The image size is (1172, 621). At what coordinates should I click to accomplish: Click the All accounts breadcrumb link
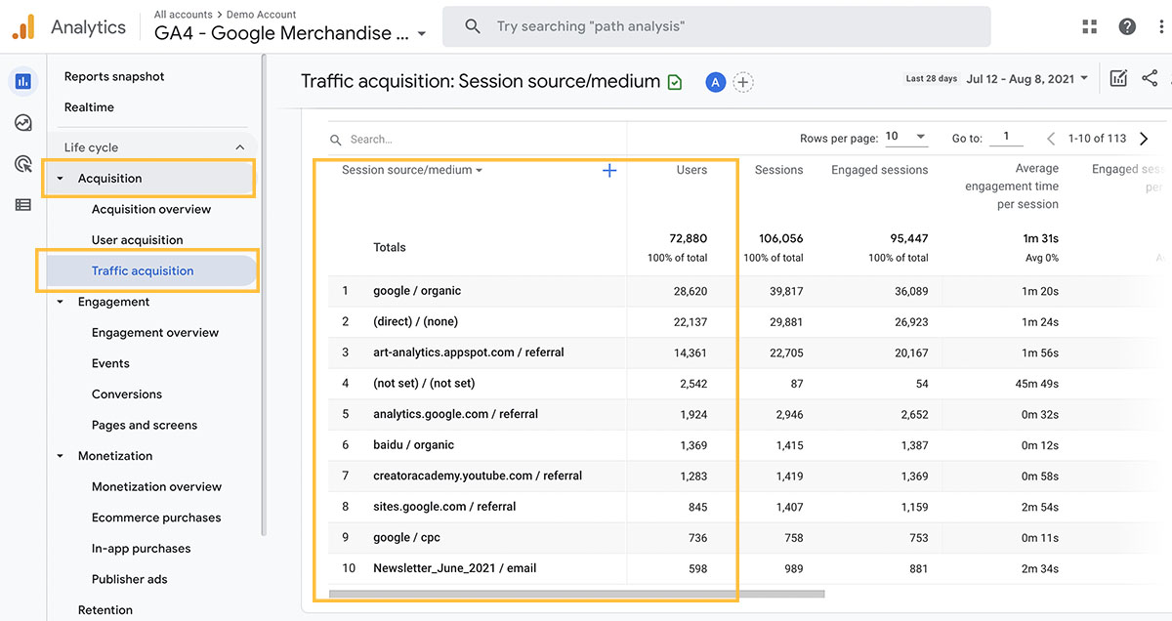184,15
